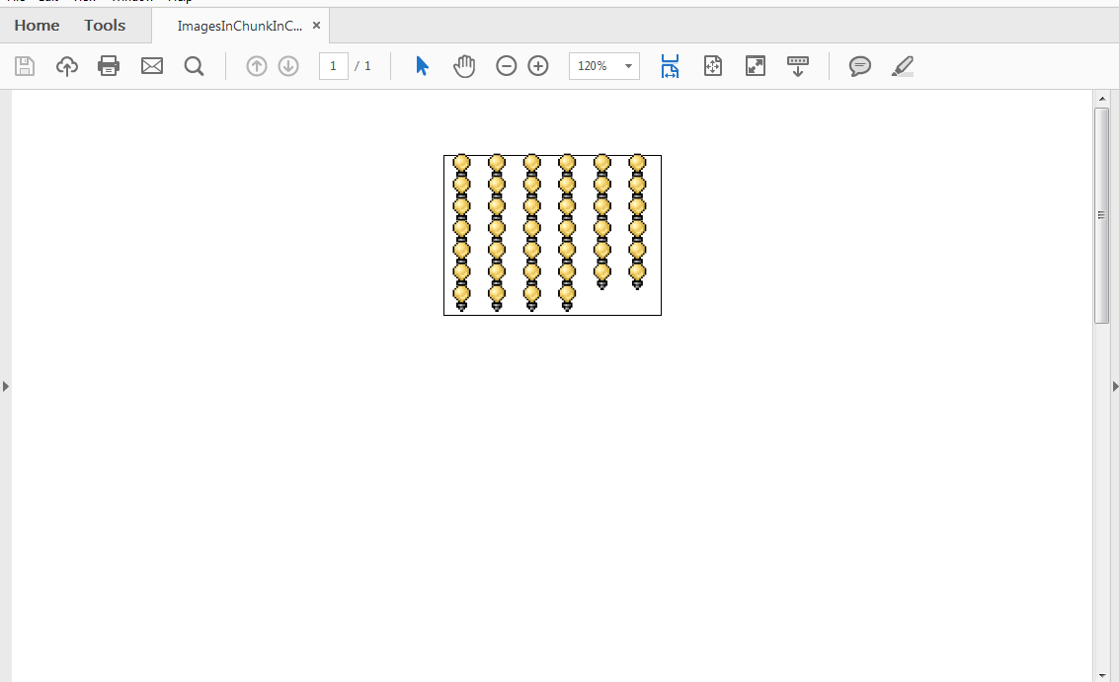The height and width of the screenshot is (682, 1119).
Task: Go to previous page arrow
Action: [257, 66]
